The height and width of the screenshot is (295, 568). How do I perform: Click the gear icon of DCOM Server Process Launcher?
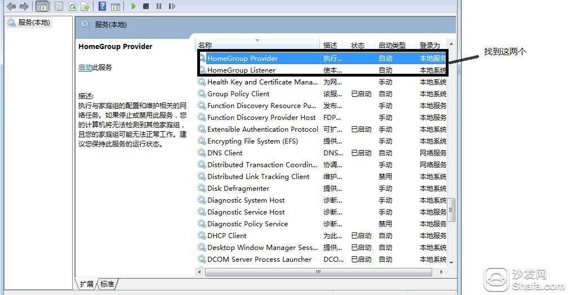(202, 259)
